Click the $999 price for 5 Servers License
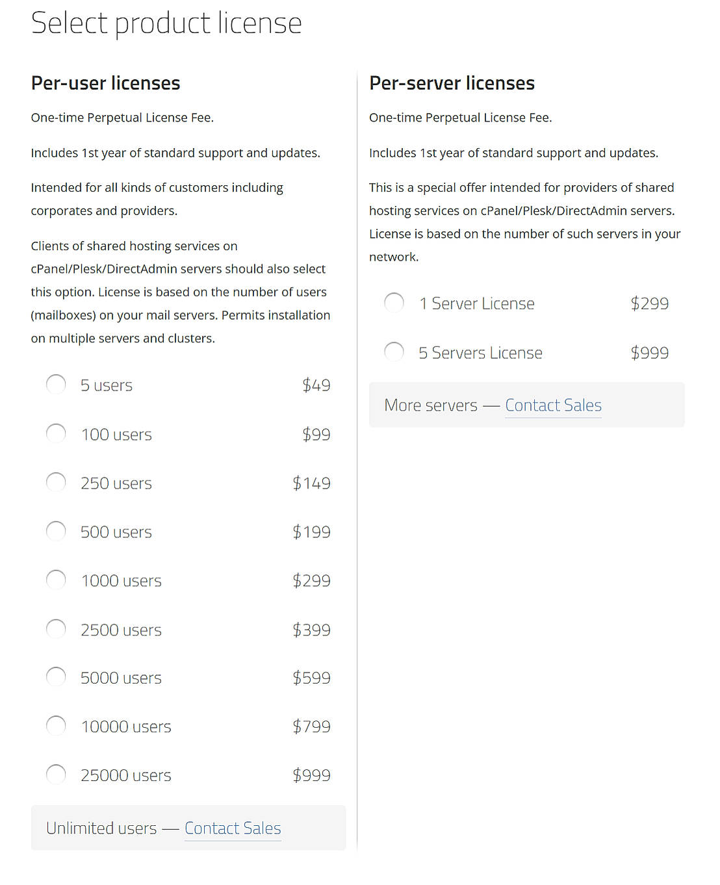Image resolution: width=720 pixels, height=885 pixels. coord(649,353)
